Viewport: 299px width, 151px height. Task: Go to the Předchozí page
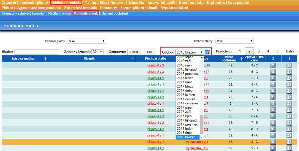click(x=224, y=51)
